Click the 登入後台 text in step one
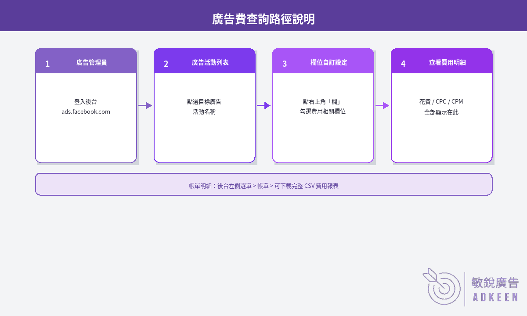The image size is (527, 316). pos(86,101)
